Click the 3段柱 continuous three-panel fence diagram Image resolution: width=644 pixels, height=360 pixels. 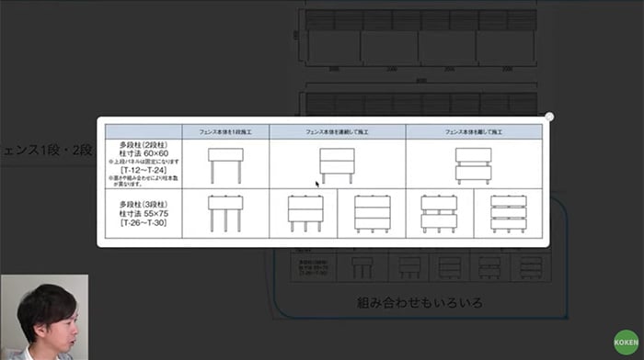[373, 214]
